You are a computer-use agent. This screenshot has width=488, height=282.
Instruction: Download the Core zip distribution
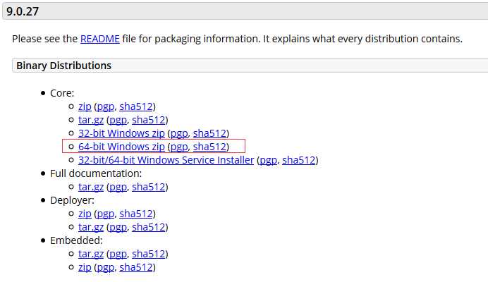[85, 106]
